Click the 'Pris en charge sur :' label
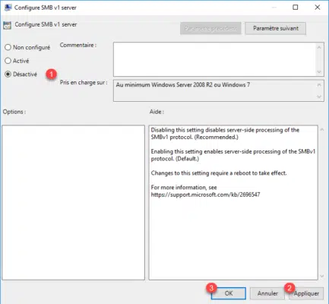This screenshot has width=329, height=304. tap(84, 83)
